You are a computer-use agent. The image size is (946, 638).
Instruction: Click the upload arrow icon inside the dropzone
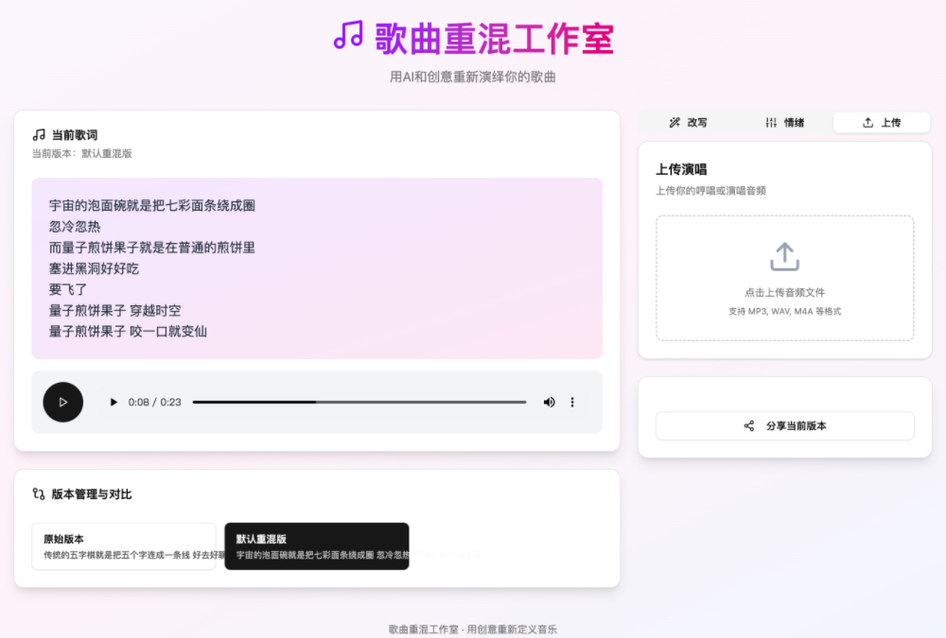pyautogui.click(x=784, y=255)
